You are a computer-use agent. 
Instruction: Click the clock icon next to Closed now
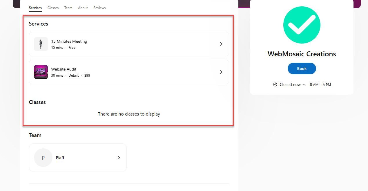coord(275,84)
